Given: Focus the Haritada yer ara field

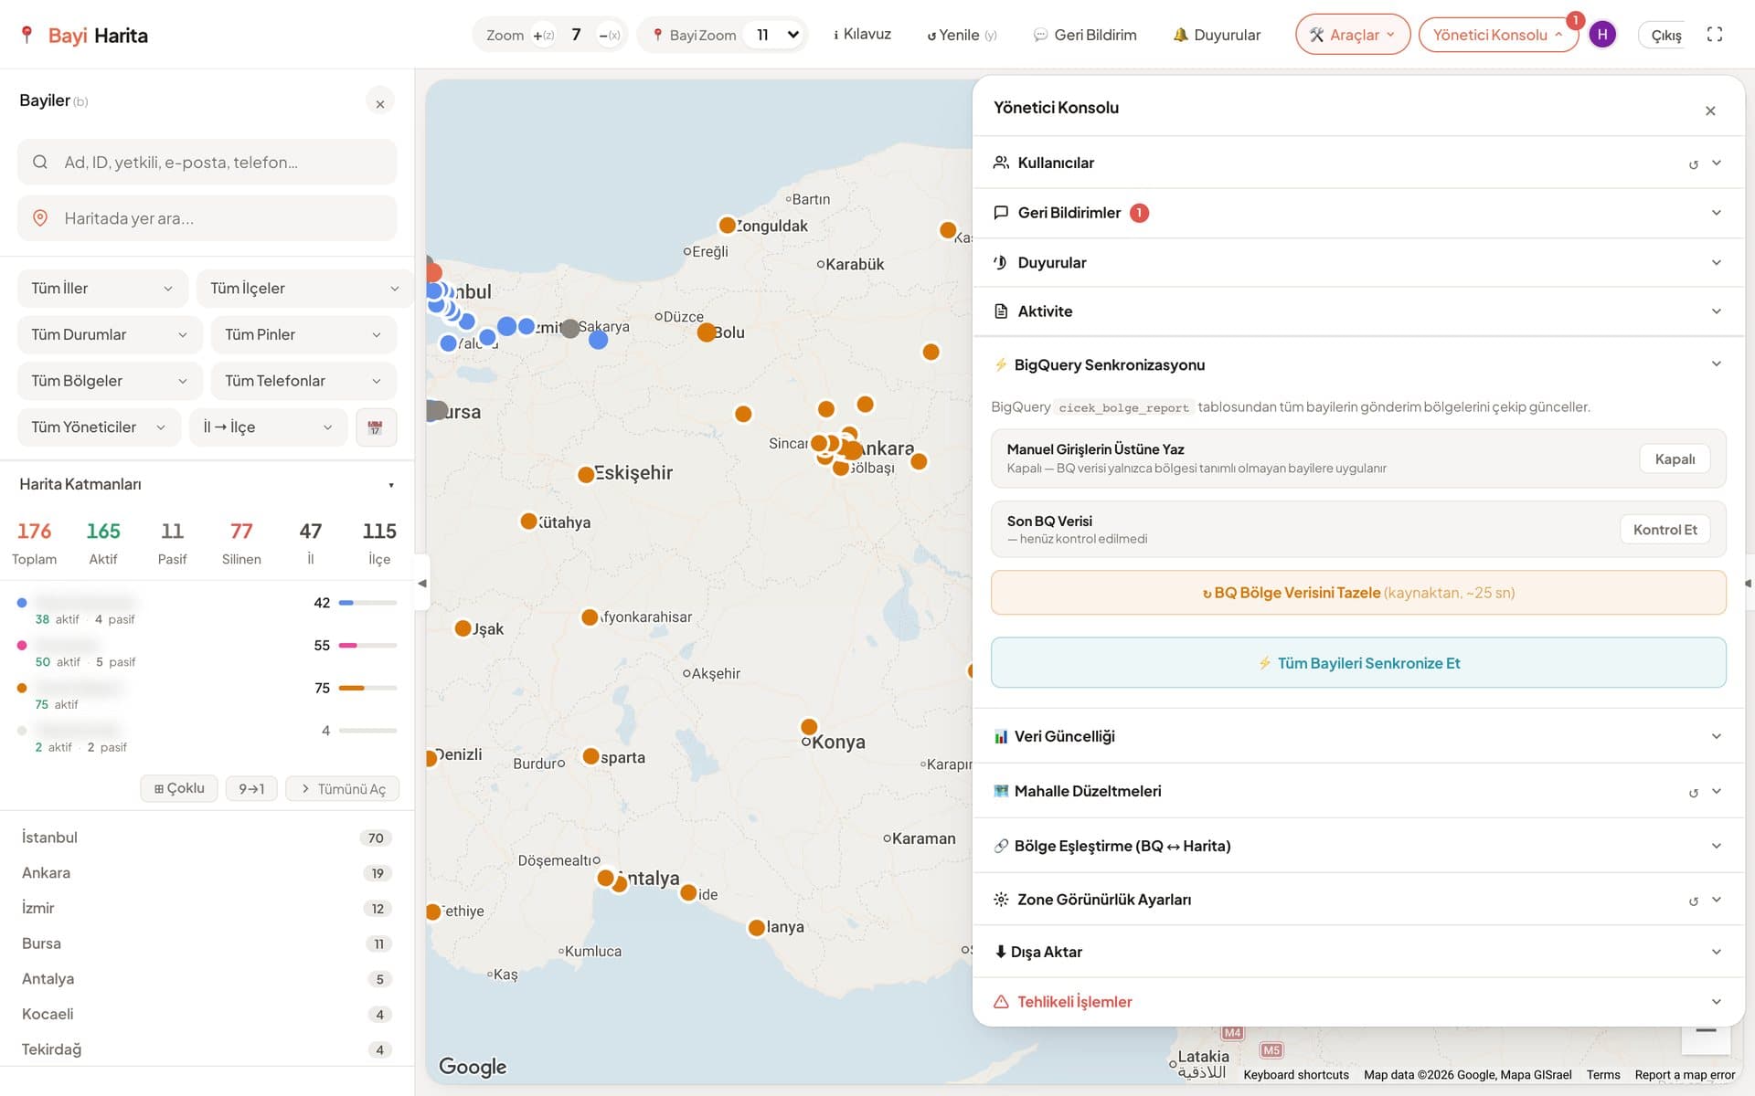Looking at the screenshot, I should click(207, 218).
